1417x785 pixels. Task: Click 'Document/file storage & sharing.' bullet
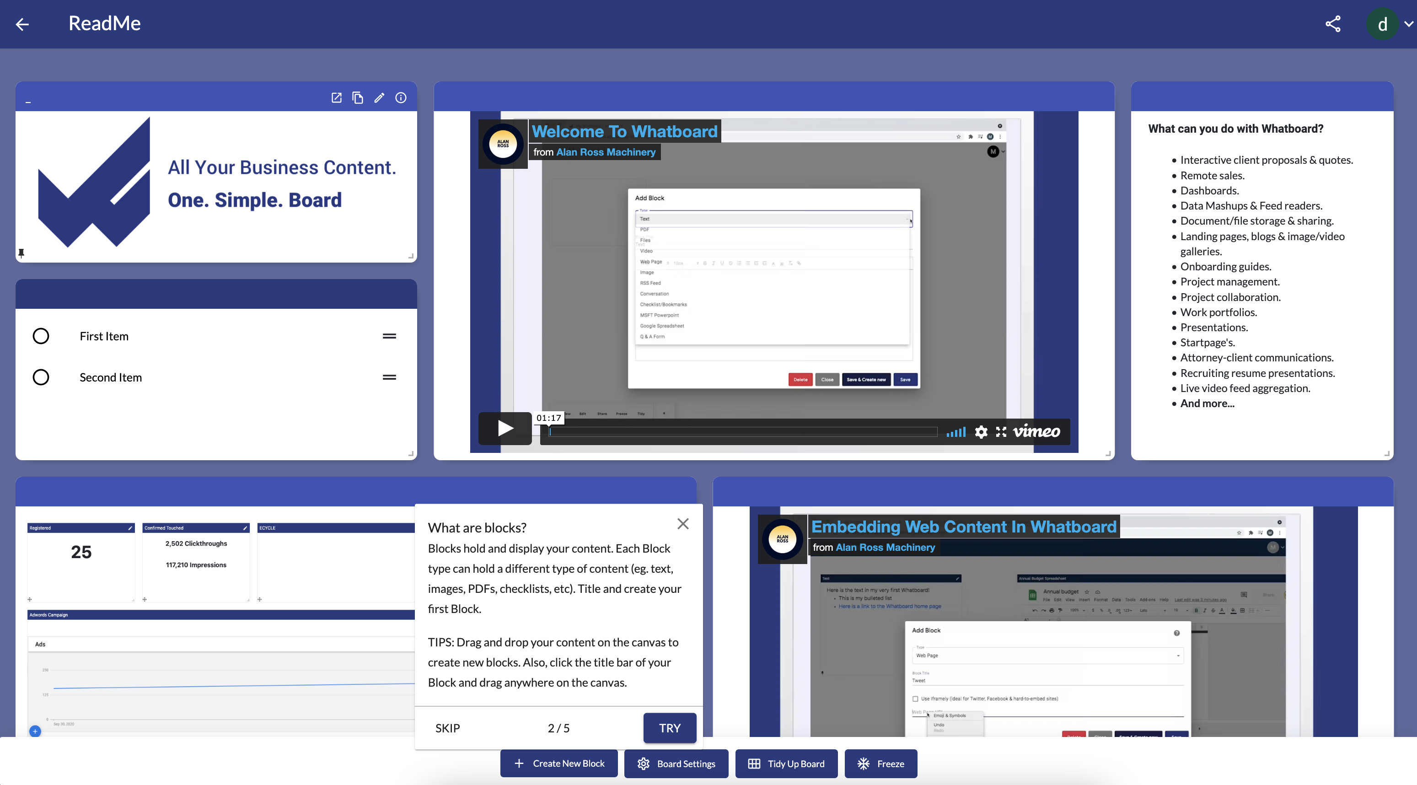[x=1257, y=221]
